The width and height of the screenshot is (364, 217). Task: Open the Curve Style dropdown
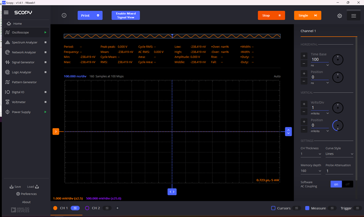point(339,154)
